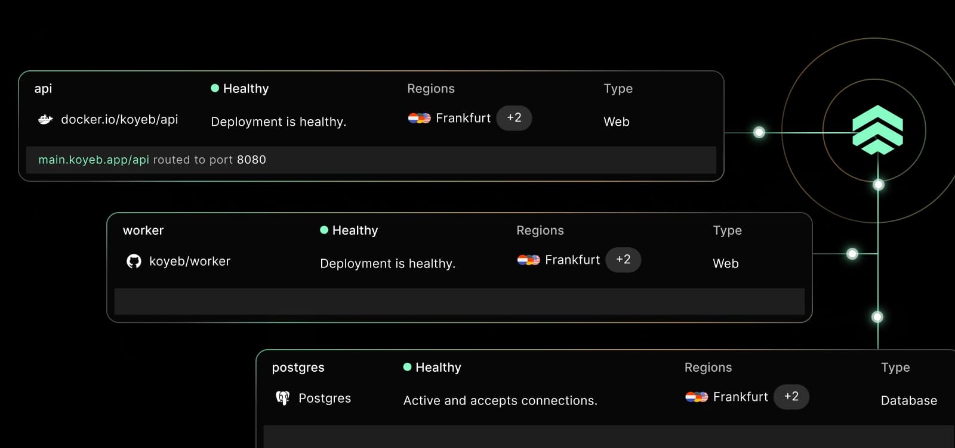The image size is (955, 448).
Task: Select the postgres service name
Action: point(298,368)
